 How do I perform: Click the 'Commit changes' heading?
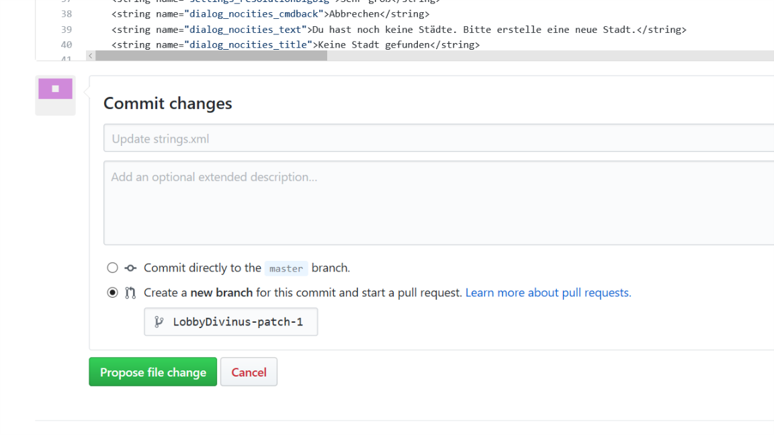[x=168, y=103]
